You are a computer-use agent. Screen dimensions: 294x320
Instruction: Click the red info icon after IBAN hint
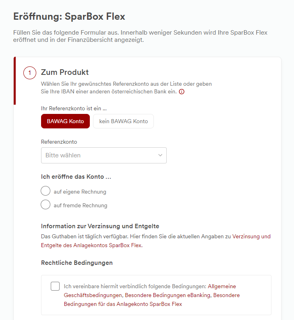tap(182, 91)
